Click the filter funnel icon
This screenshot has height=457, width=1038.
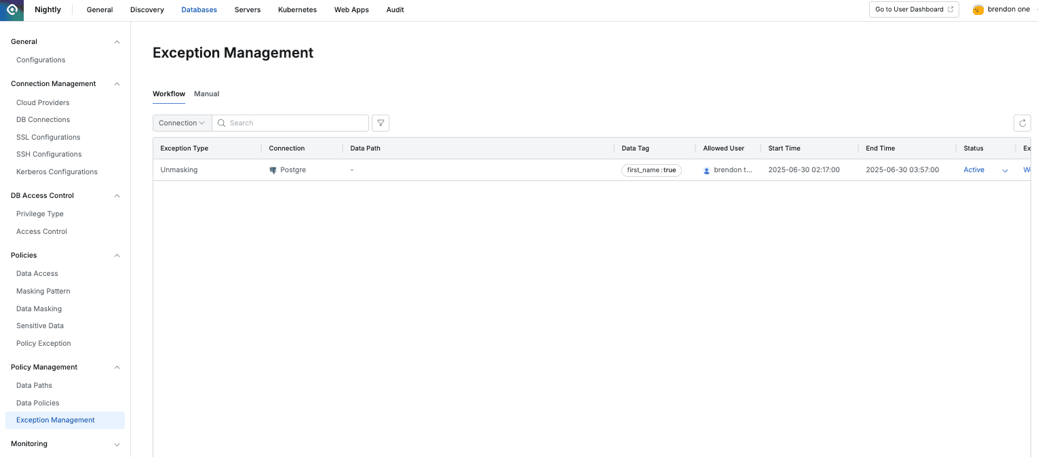[x=381, y=123]
